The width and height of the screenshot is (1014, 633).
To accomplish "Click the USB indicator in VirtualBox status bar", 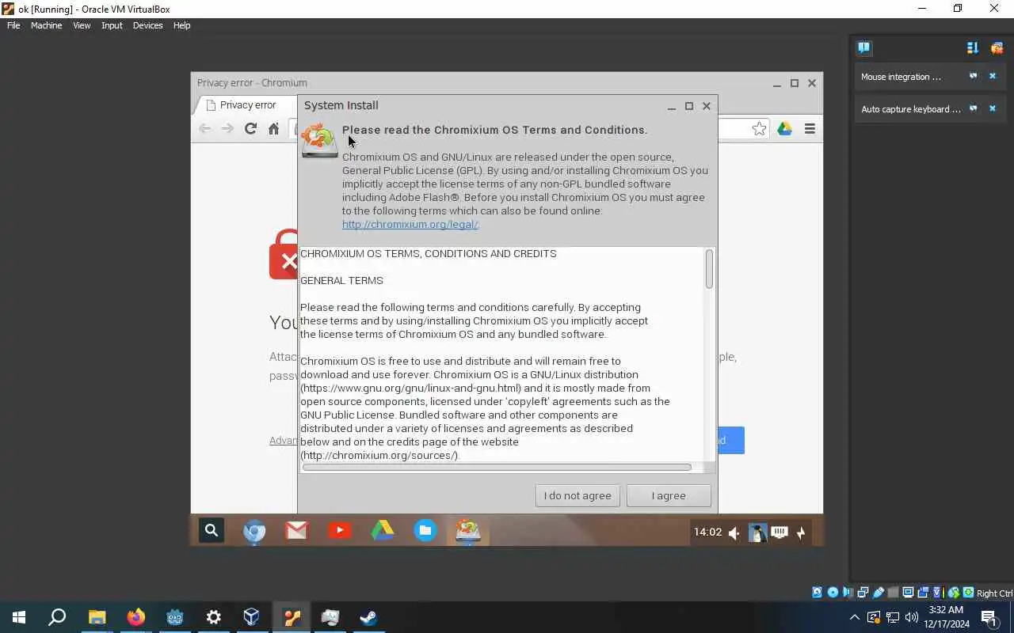I will (x=878, y=593).
